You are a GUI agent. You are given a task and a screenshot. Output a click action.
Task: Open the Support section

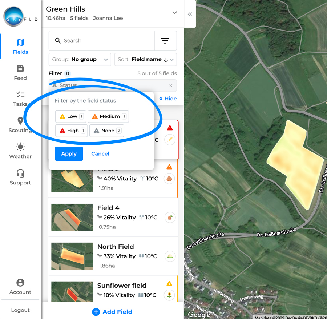tap(20, 177)
